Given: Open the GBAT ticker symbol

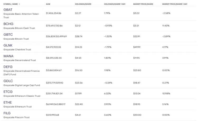Looking at the screenshot, I should tap(8, 10).
